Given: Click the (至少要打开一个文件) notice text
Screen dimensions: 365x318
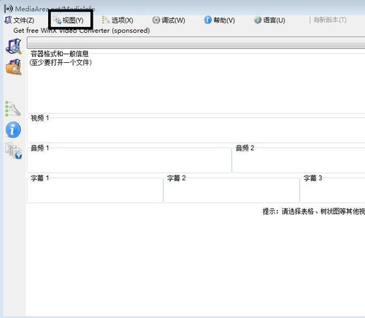Looking at the screenshot, I should [61, 63].
